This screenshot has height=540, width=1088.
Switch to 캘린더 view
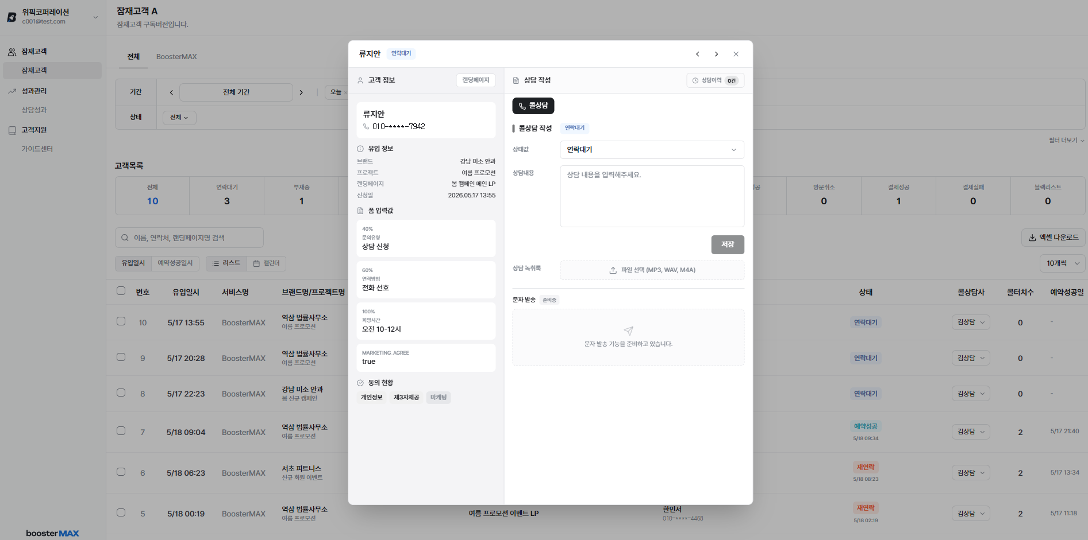(x=266, y=263)
